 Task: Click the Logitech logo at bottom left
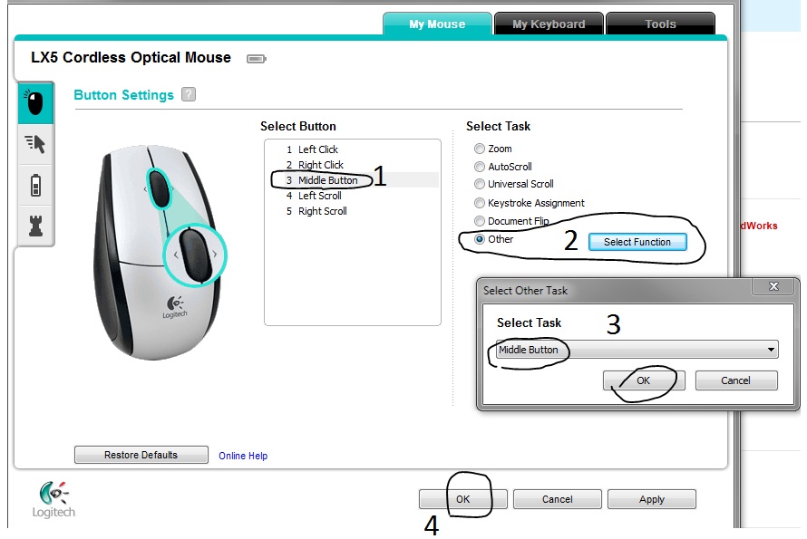[x=53, y=499]
